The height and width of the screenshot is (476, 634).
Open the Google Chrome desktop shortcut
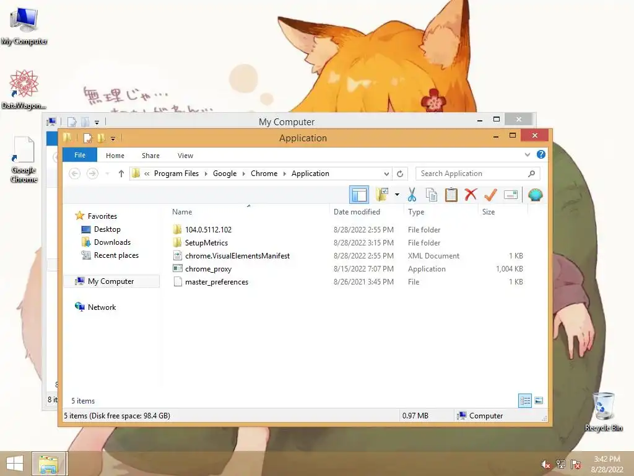pos(24,159)
